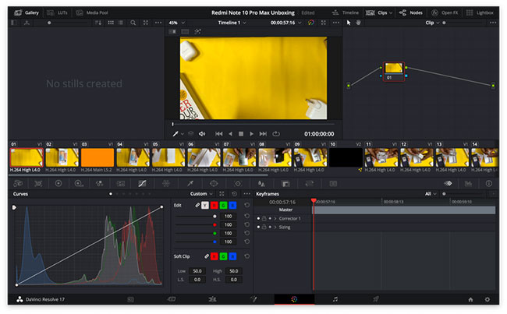Click the highlight wand icon above viewer
This screenshot has width=507, height=314.
tap(197, 32)
